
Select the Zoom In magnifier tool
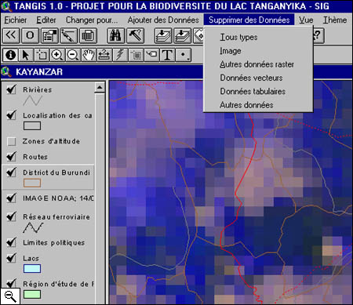point(57,55)
